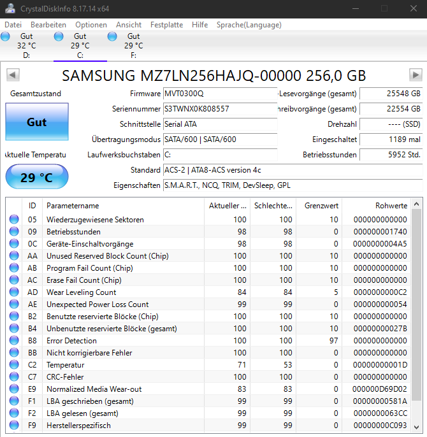
Task: Click the Seriennummer field value
Action: [220, 109]
